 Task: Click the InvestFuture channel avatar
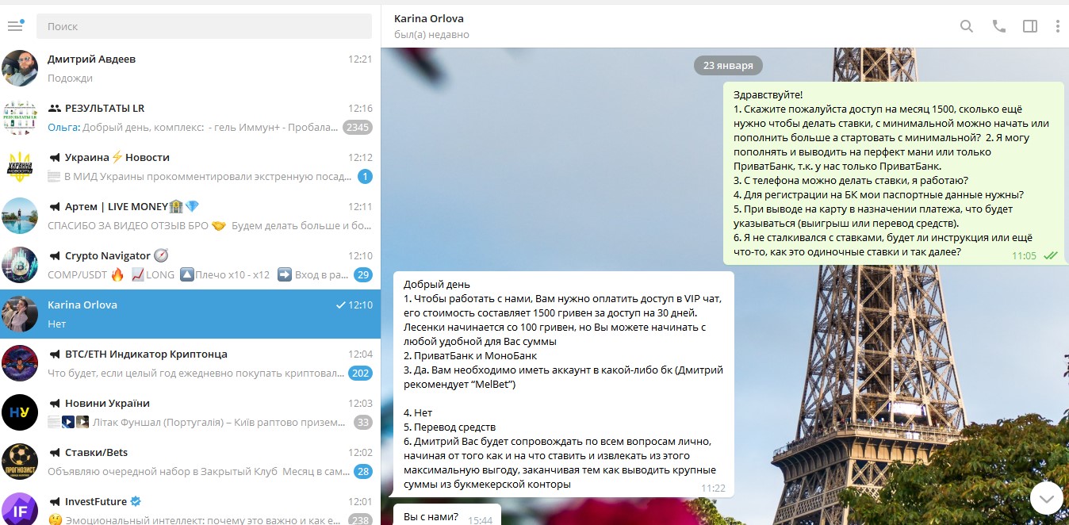click(20, 509)
